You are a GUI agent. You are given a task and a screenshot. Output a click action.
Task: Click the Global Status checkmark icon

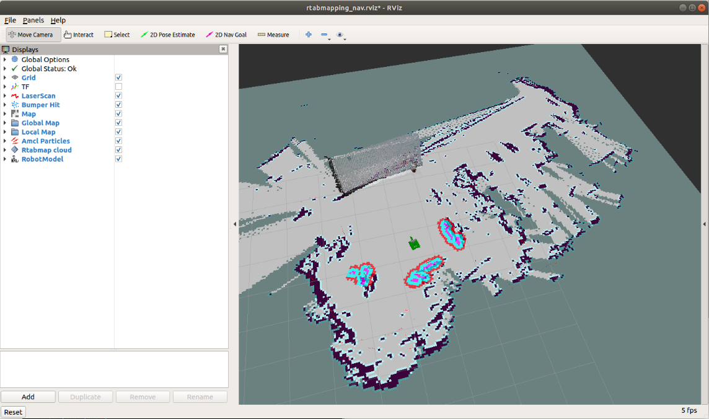click(15, 68)
